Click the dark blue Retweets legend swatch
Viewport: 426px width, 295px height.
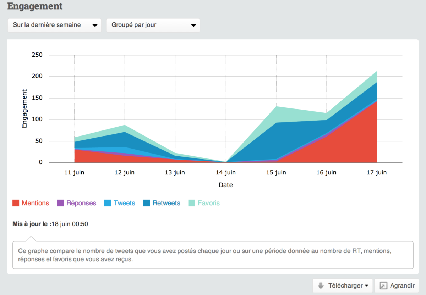(147, 203)
